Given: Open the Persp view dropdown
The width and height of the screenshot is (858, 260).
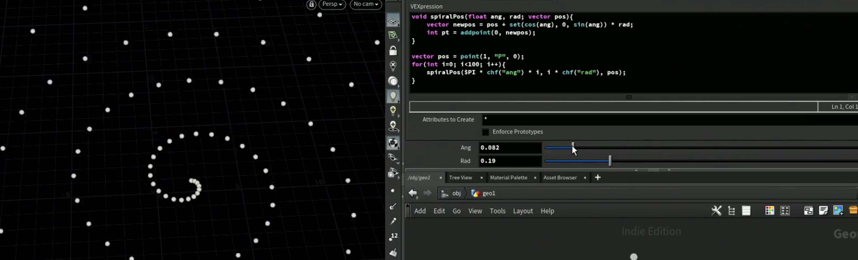Looking at the screenshot, I should coord(332,4).
